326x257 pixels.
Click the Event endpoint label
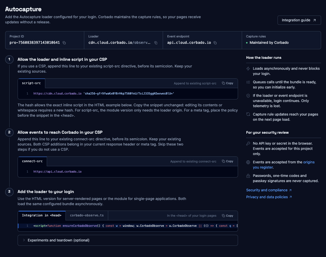click(x=178, y=37)
